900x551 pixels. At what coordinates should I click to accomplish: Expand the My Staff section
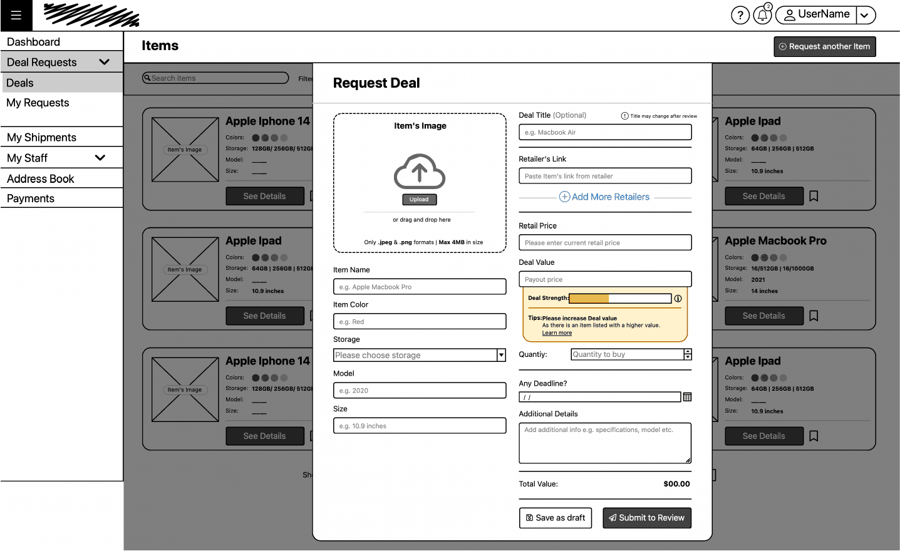point(100,158)
